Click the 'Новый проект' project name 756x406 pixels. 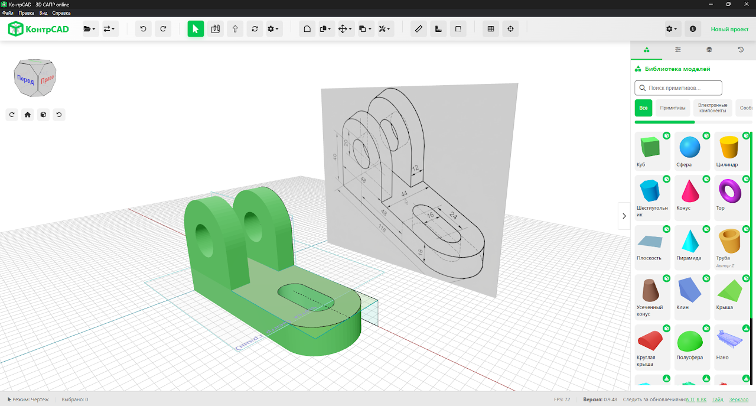click(x=729, y=29)
